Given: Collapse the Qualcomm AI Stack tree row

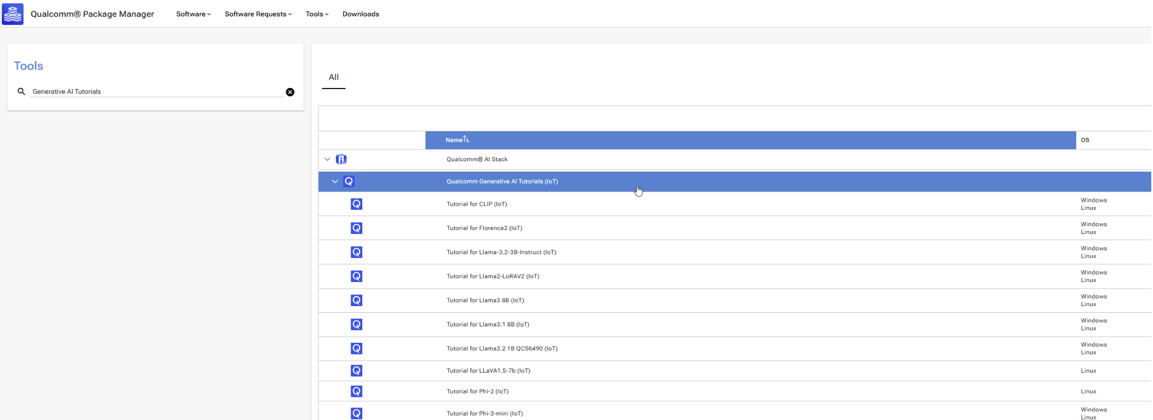Looking at the screenshot, I should (x=327, y=159).
